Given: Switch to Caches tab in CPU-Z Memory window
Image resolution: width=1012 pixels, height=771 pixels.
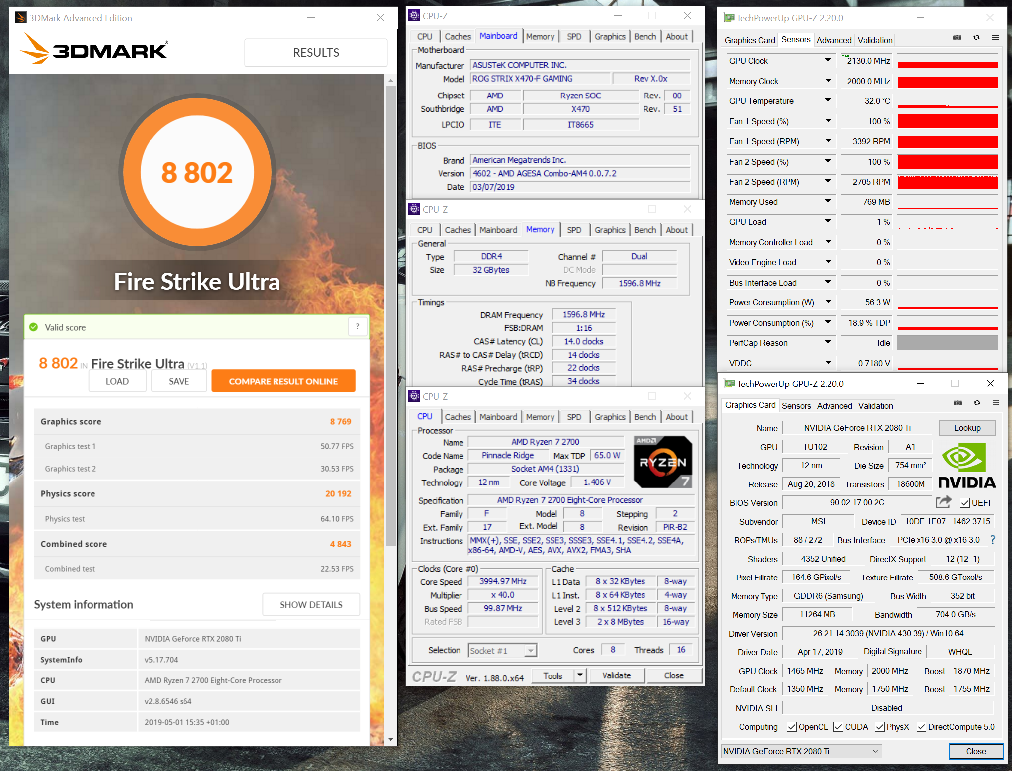Looking at the screenshot, I should click(x=458, y=230).
